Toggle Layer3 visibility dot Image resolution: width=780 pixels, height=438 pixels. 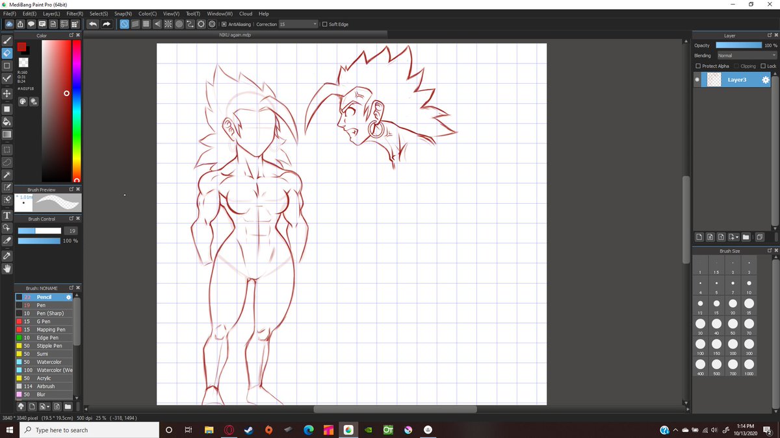697,80
